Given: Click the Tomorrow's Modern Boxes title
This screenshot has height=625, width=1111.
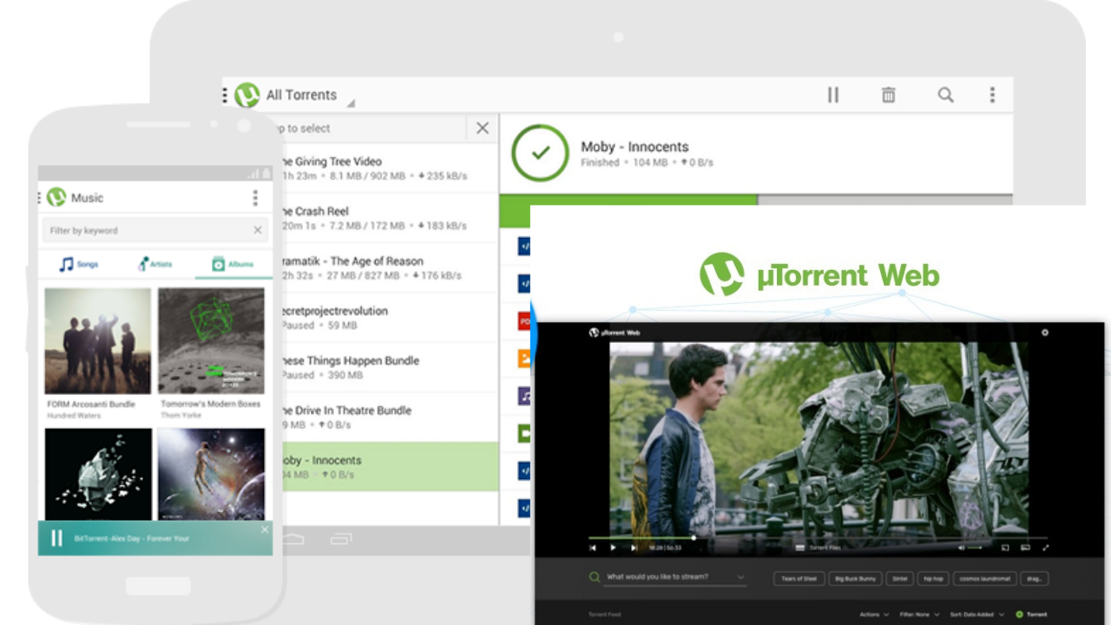Looking at the screenshot, I should [210, 405].
